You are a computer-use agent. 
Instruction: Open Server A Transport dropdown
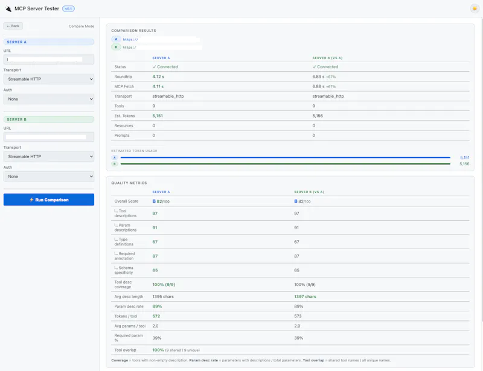tap(49, 79)
